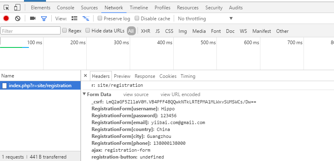Switch to the Console tab
Viewport: 334px width, 161px height.
(65, 8)
